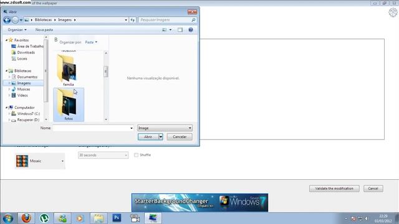Image resolution: width=399 pixels, height=224 pixels.
Task: Open Windows Live Messenger on the taskbar
Action: pos(62,218)
